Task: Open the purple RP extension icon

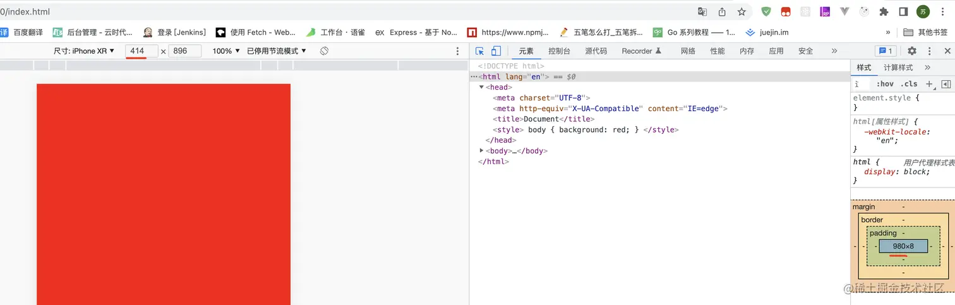Action: (x=825, y=11)
